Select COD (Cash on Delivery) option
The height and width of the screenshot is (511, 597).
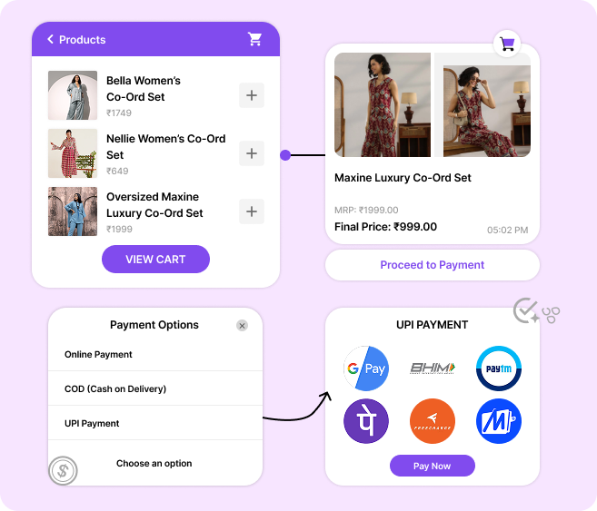pos(155,388)
